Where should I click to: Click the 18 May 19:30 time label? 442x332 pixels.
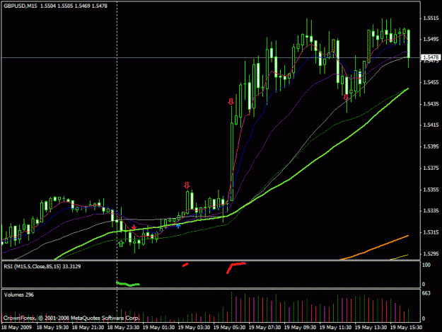(52, 328)
